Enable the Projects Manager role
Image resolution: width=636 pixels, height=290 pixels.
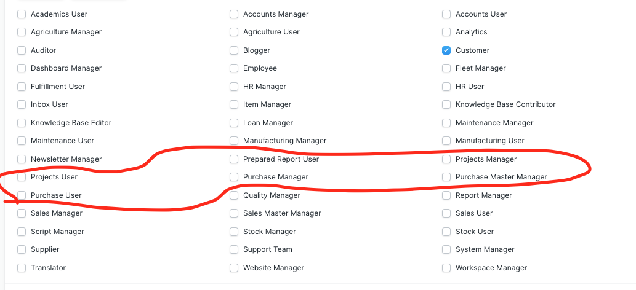click(446, 159)
